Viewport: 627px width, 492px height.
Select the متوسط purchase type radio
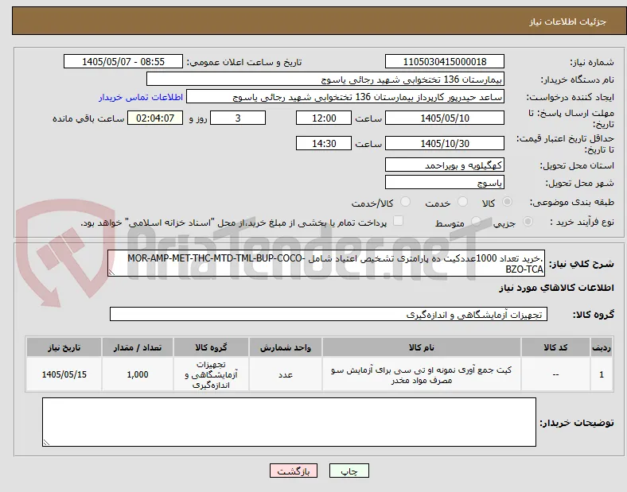(476, 221)
